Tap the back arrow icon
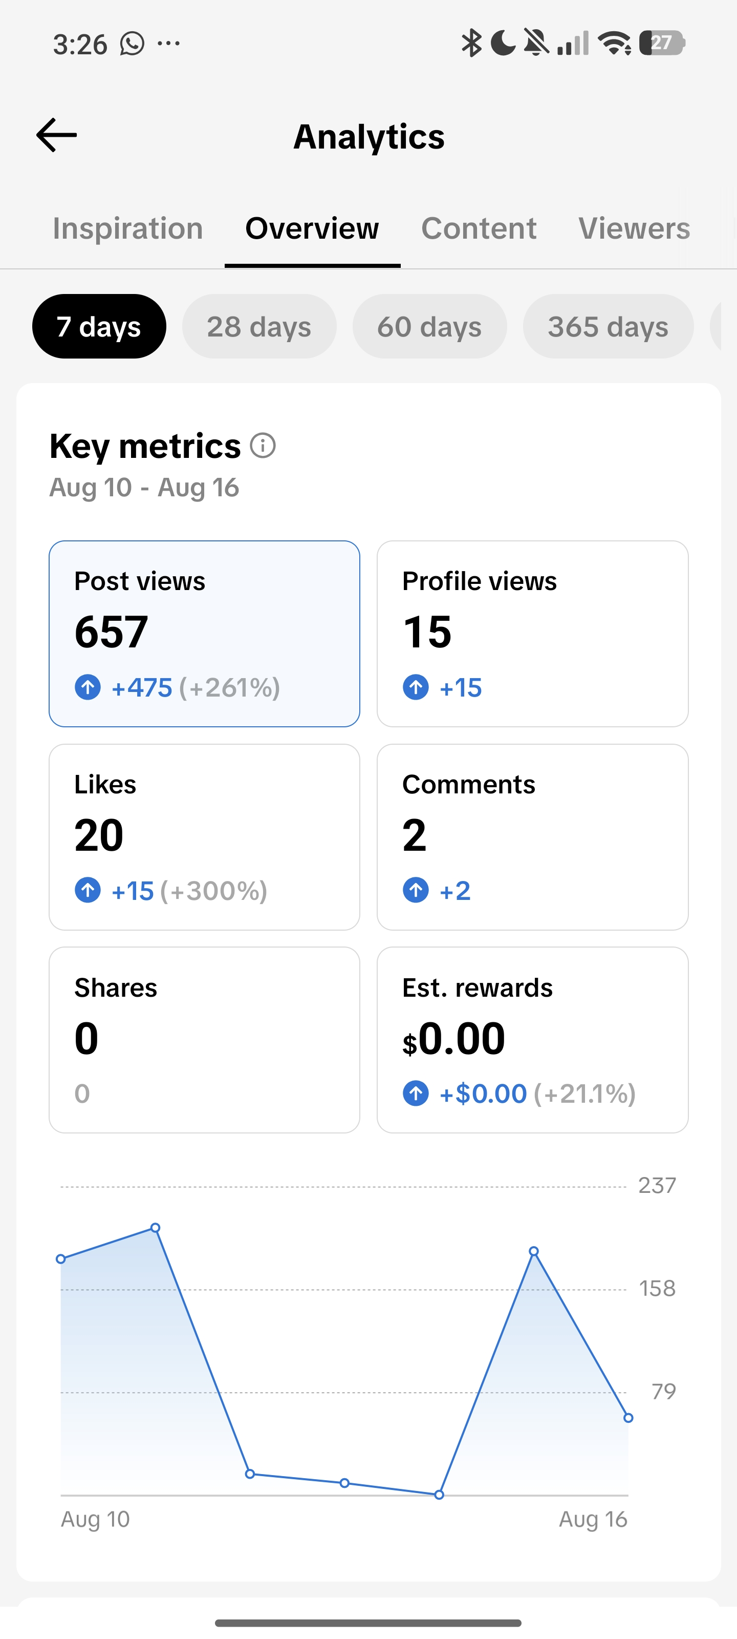The height and width of the screenshot is (1639, 737). (x=57, y=136)
